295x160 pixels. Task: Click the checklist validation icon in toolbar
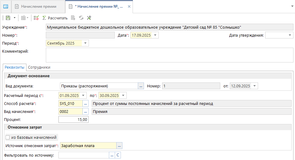(36, 18)
